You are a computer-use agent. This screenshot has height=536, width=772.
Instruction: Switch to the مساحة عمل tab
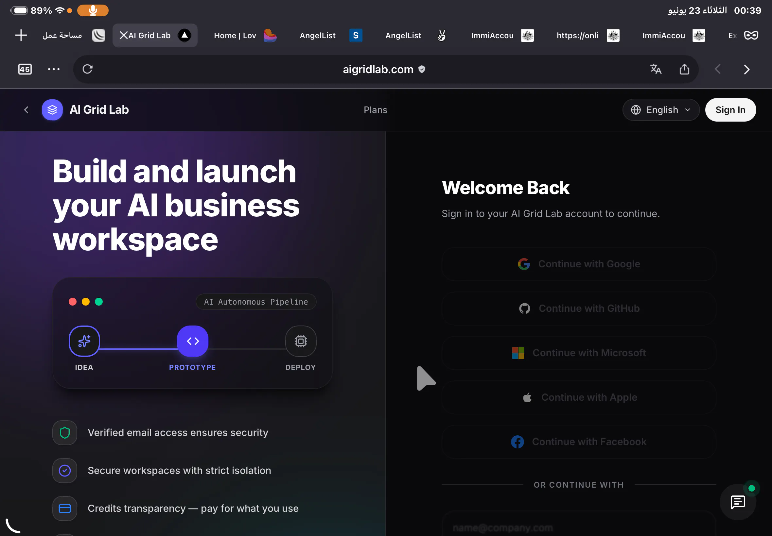73,35
